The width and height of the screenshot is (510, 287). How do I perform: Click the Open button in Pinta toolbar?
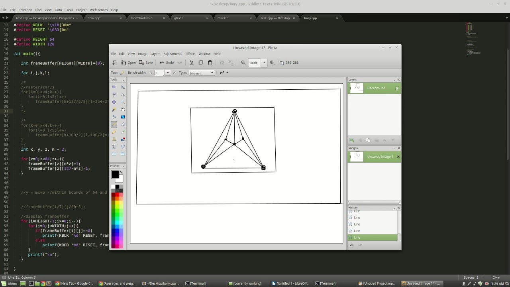coord(129,63)
